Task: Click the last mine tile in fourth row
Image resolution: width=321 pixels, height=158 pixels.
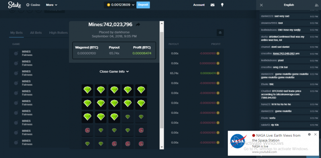Action: click(x=141, y=130)
